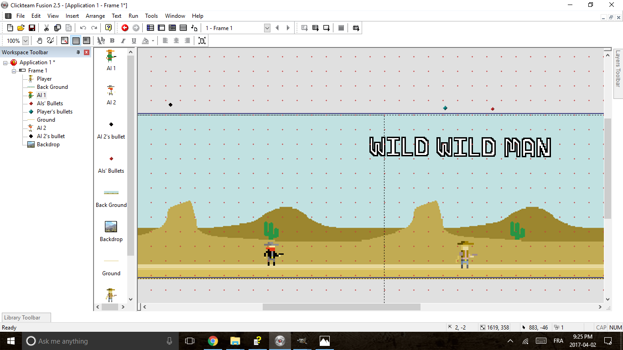Viewport: 623px width, 350px height.
Task: Open the Event editor grid icon
Action: tap(172, 28)
